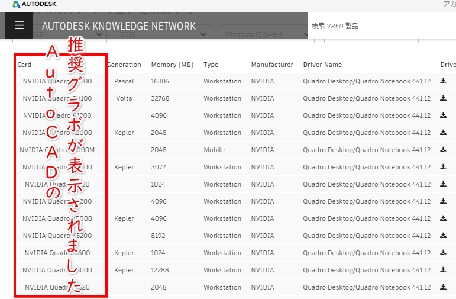Viewport: 456px width, 299px height.
Task: Sort by the Manufacturer column header
Action: coord(272,65)
